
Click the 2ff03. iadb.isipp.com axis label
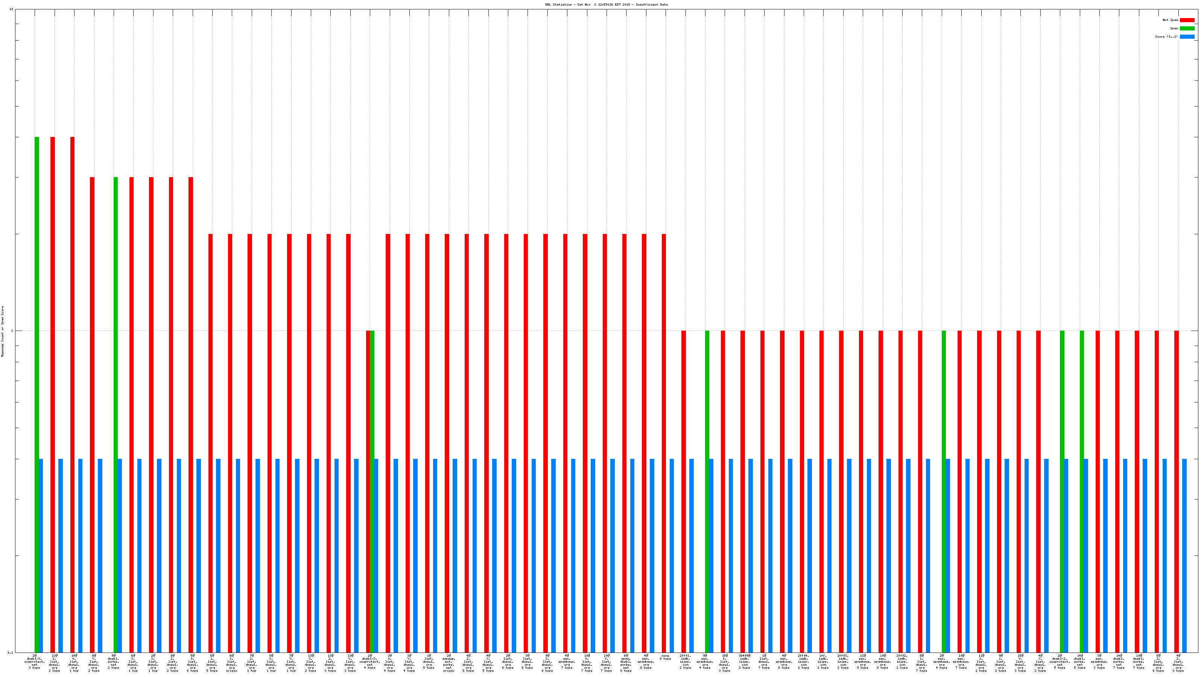(x=843, y=662)
